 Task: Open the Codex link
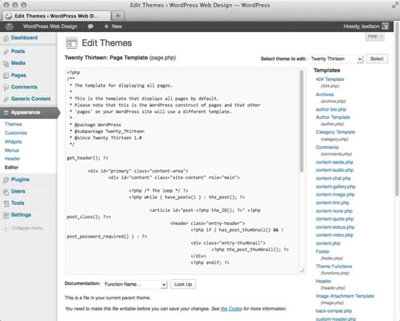[x=231, y=309]
